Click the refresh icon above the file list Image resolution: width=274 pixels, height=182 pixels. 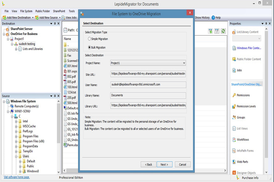coord(223,31)
